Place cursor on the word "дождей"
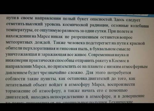This screenshot has width=154, height=111. 43,43
